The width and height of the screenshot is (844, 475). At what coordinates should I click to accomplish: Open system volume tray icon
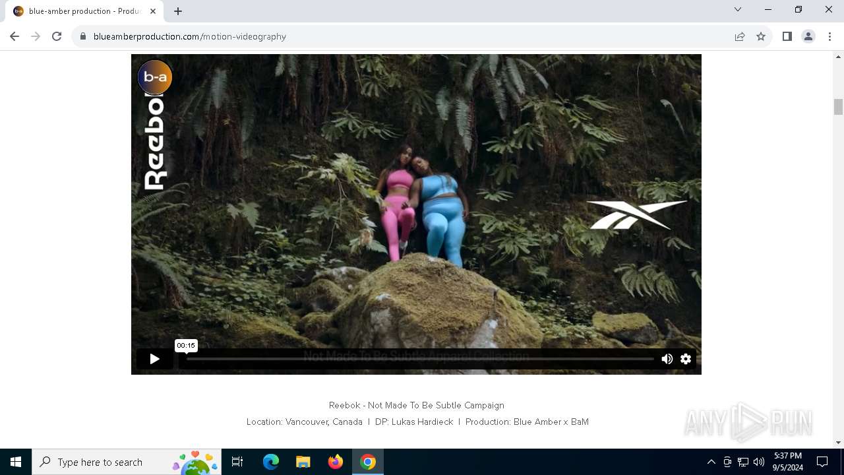759,462
